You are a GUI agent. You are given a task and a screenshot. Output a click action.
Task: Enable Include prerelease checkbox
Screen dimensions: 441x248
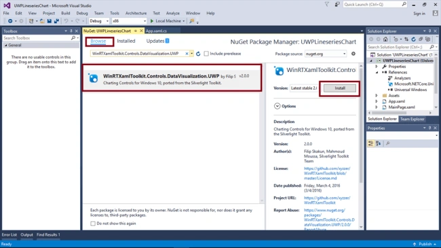click(206, 54)
